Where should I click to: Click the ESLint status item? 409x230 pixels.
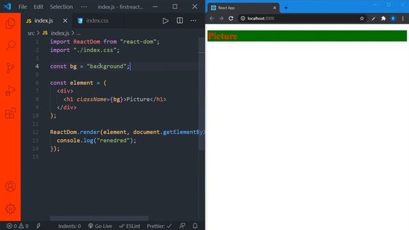[x=130, y=226]
